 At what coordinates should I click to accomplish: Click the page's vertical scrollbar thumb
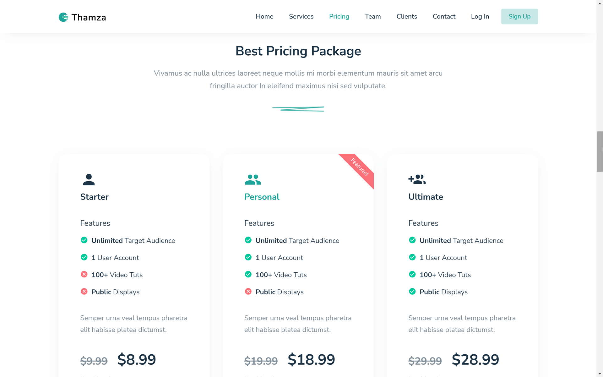(x=600, y=152)
